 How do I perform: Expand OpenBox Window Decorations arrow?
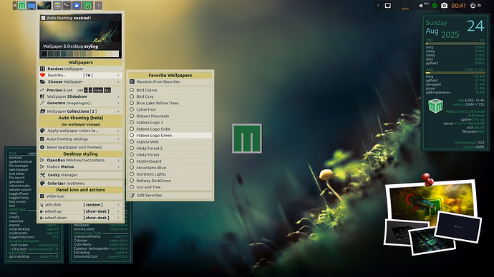click(x=118, y=160)
